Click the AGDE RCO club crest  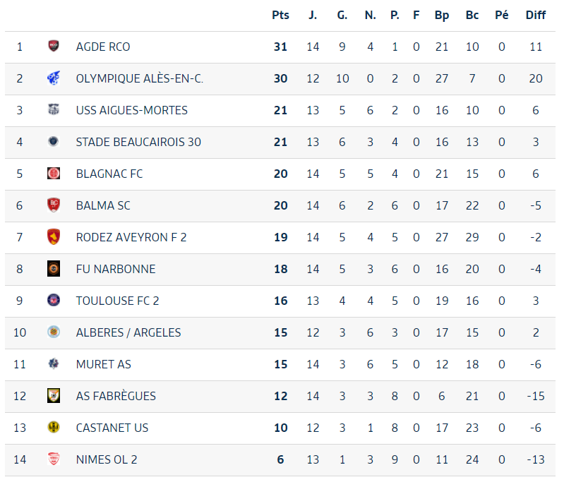coord(54,46)
